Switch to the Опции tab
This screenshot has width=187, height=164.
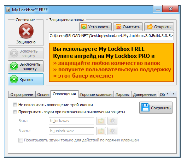[x=43, y=95]
